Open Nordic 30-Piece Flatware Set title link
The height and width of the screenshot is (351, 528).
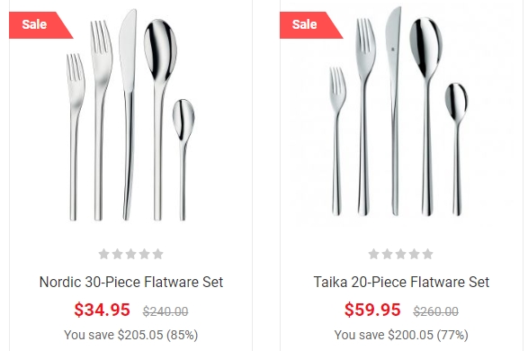point(131,282)
